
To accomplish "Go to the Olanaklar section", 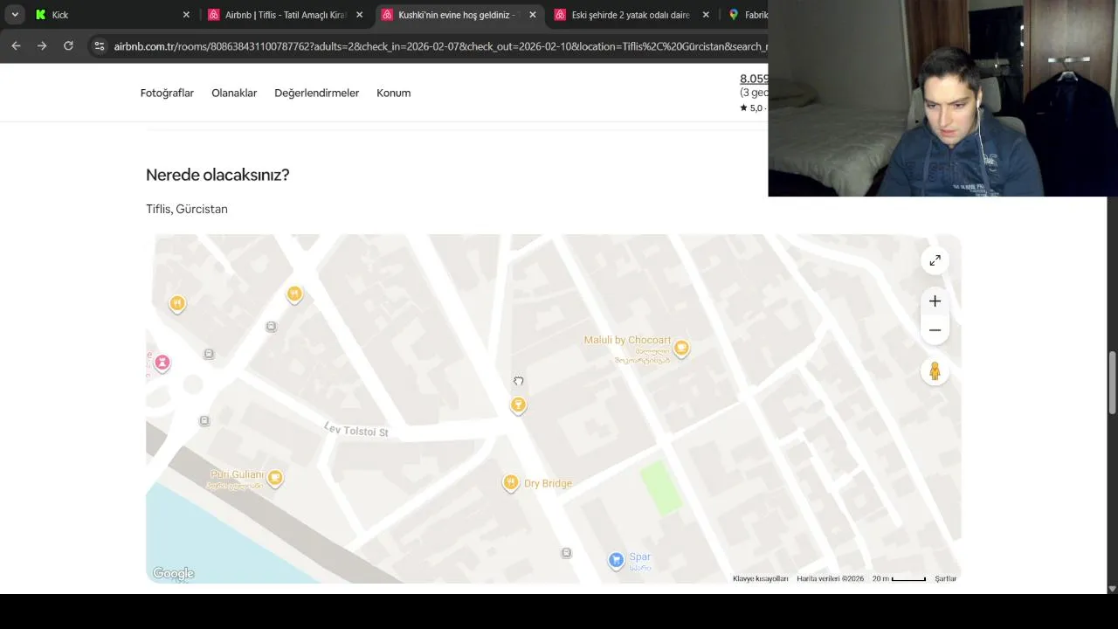I will pos(234,93).
